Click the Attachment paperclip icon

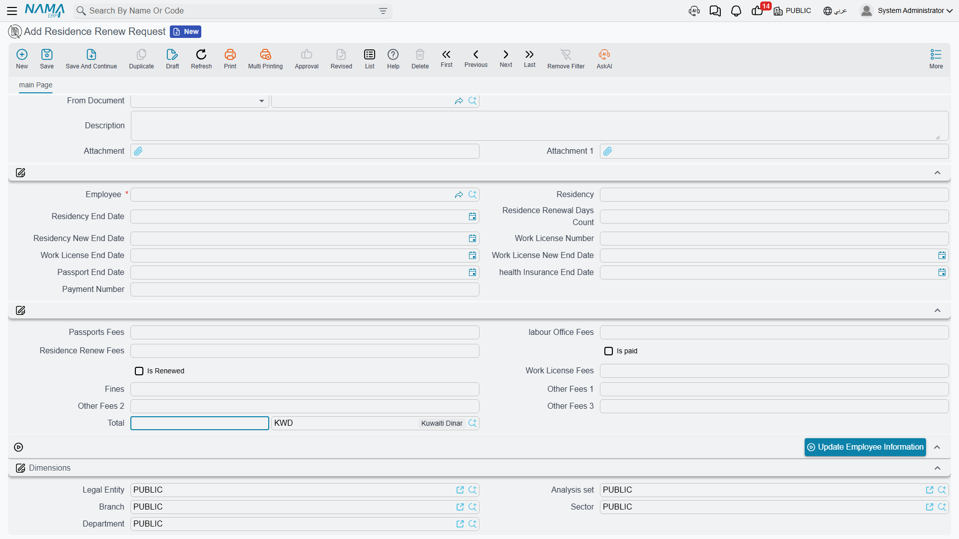(138, 151)
